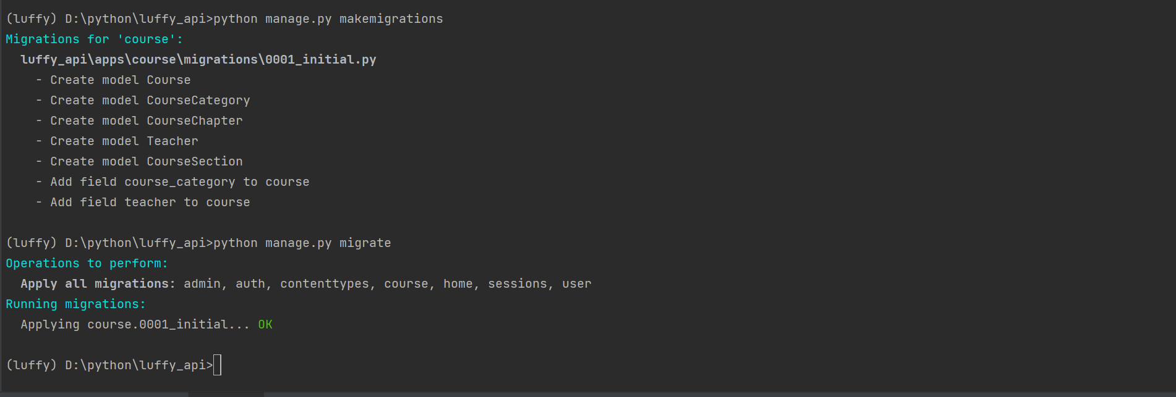This screenshot has width=1176, height=397.
Task: Click the "Migrations for 'course':" heading line
Action: click(94, 40)
